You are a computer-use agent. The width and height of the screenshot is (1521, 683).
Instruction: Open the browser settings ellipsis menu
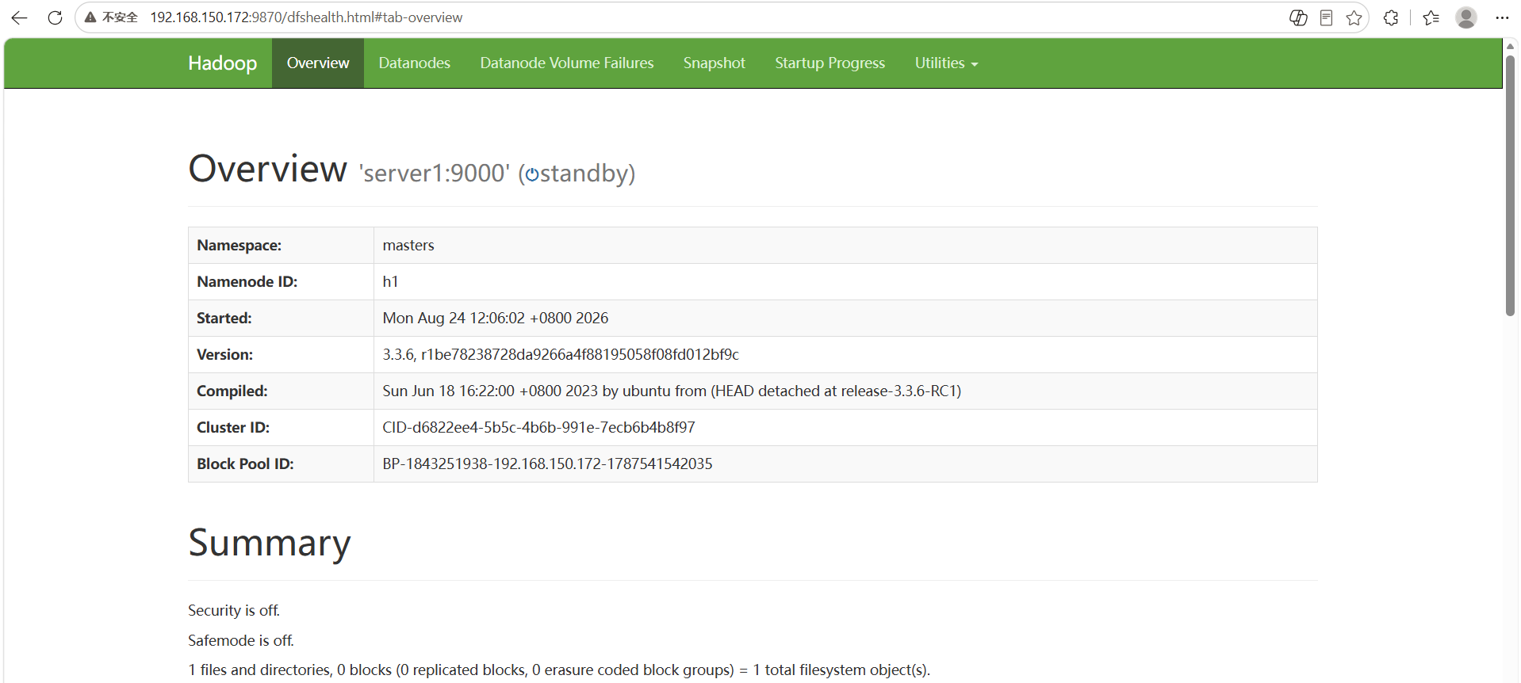1502,17
